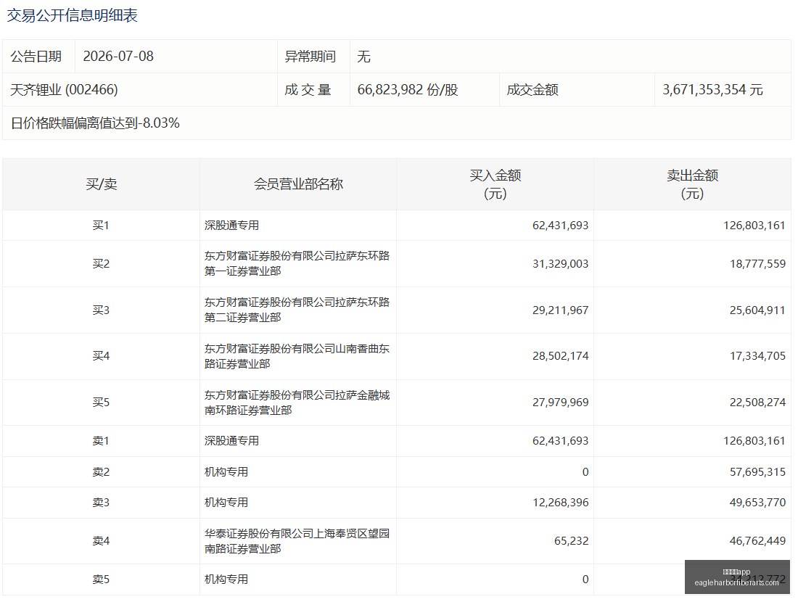Select the 买4 row label
Viewport: 798px width, 602px height.
coord(101,355)
